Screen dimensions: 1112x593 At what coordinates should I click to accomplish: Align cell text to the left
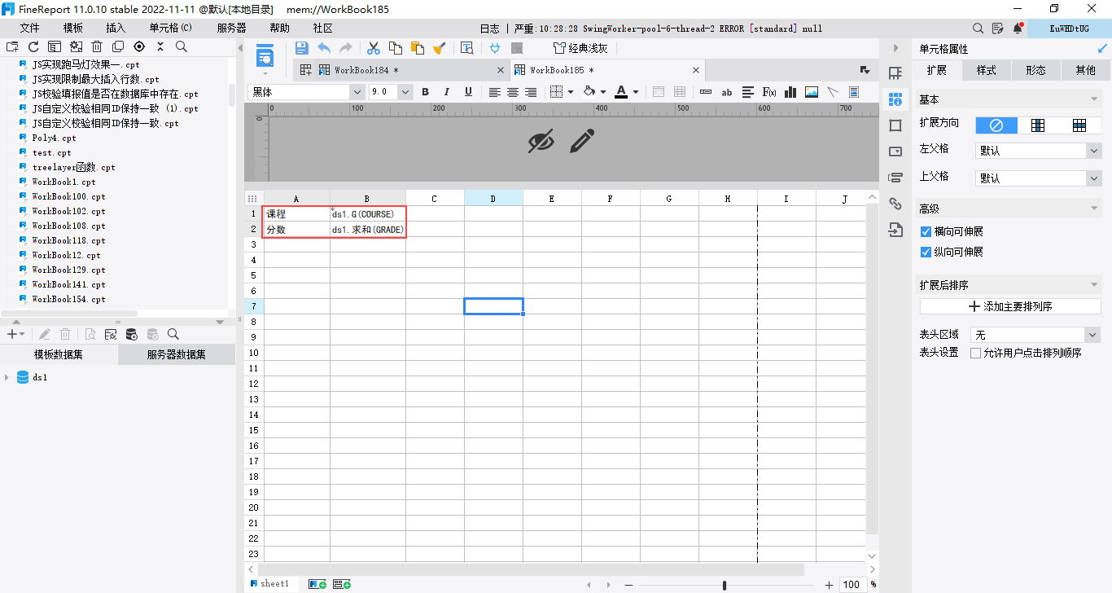495,92
